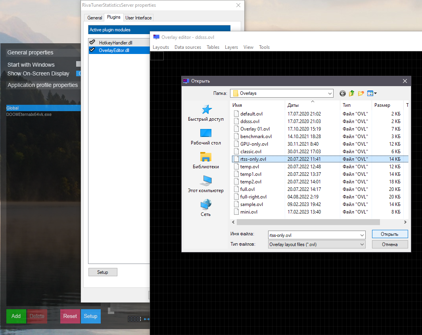Open the Библиотеки location
The width and height of the screenshot is (422, 335).
pyautogui.click(x=206, y=161)
